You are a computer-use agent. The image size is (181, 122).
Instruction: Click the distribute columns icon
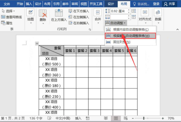(134, 17)
